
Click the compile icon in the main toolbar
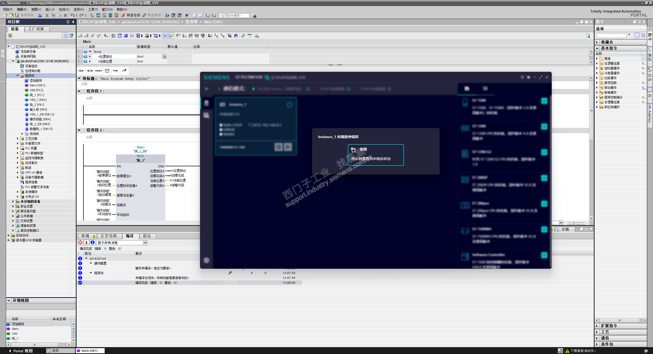click(x=92, y=15)
